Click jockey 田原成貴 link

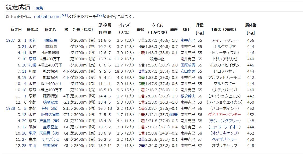tap(188, 65)
